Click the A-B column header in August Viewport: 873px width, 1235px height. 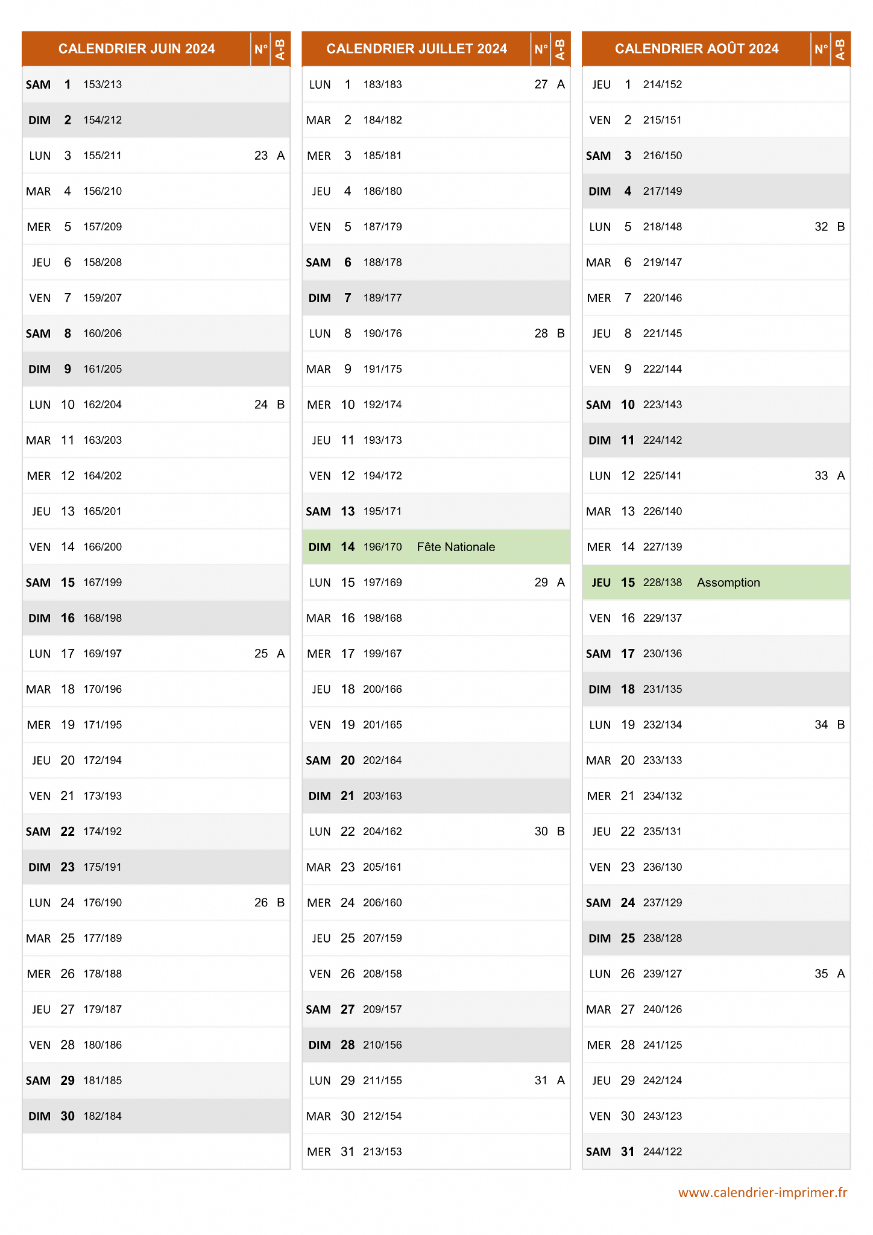(840, 49)
